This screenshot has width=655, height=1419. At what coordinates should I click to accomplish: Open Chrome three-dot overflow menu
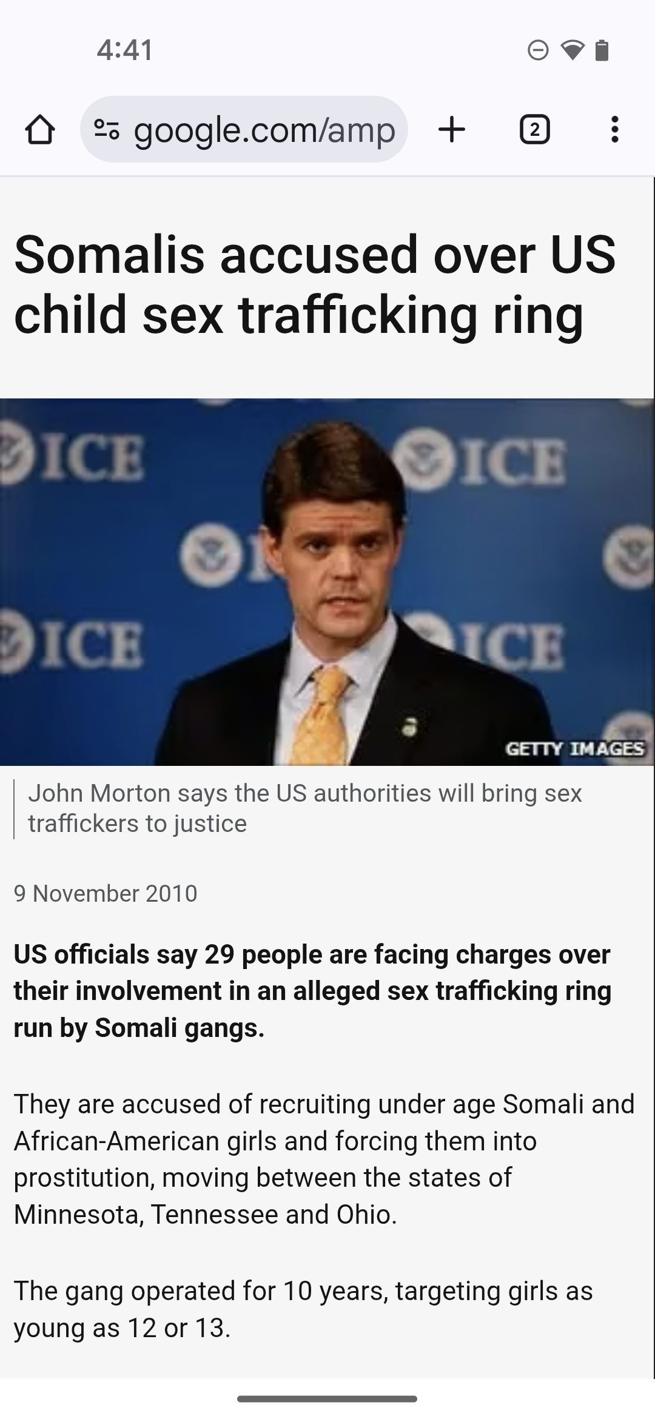point(615,129)
